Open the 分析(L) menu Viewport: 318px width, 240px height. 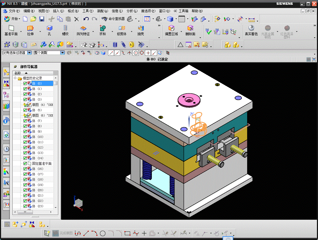coord(132,11)
